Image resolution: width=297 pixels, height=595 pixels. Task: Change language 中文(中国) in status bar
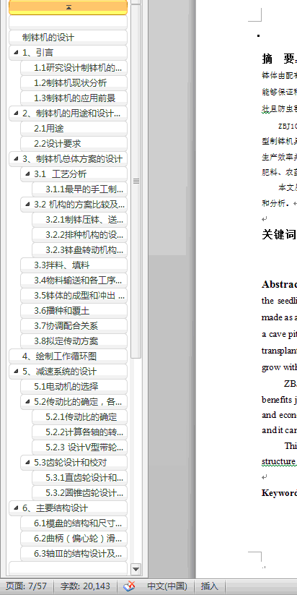pos(167,586)
